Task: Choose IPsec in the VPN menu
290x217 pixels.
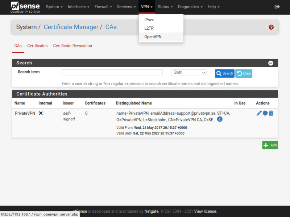Action: [149, 20]
